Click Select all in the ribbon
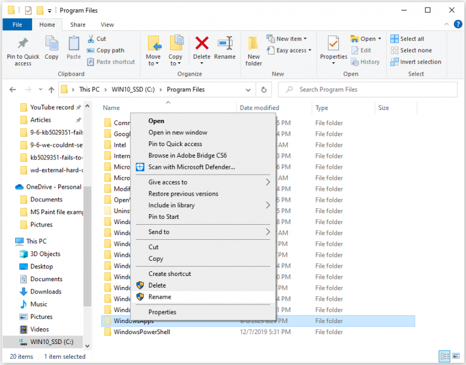Screen dimensions: 466x365 coord(407,39)
